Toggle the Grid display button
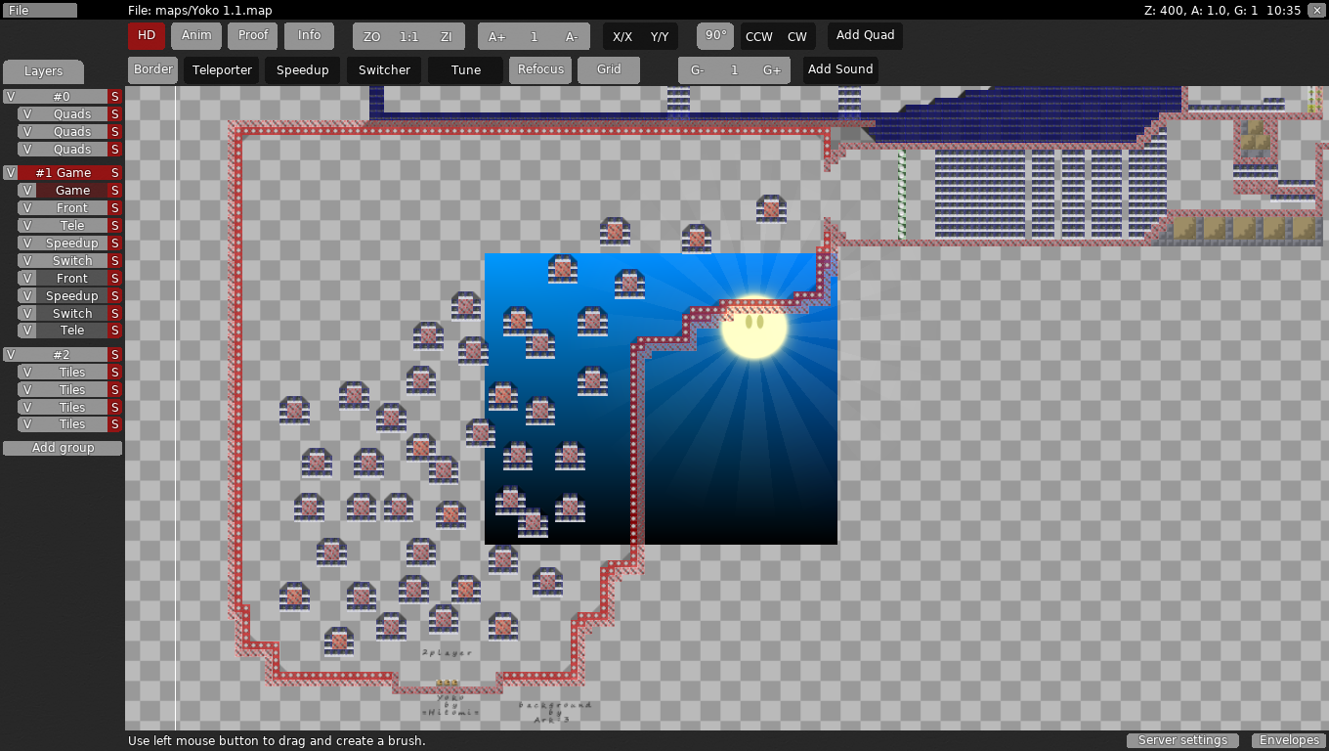 [609, 69]
